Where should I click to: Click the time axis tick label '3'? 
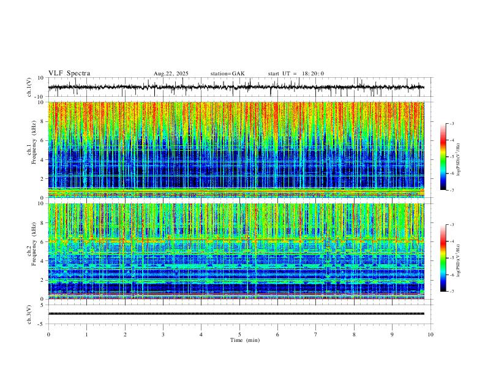(163, 335)
